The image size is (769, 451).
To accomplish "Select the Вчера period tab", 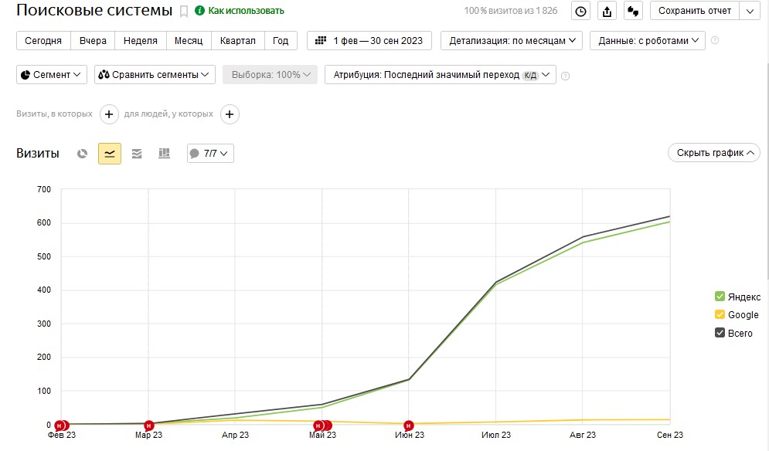I will tap(93, 41).
